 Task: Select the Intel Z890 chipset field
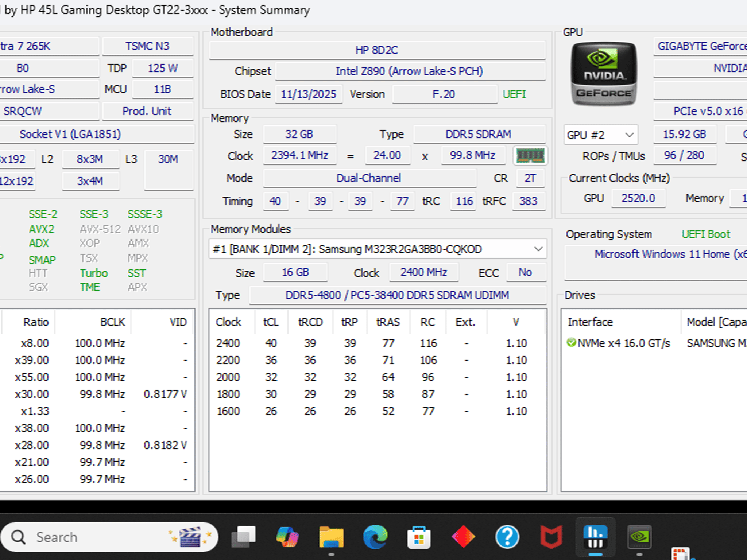[x=410, y=71]
